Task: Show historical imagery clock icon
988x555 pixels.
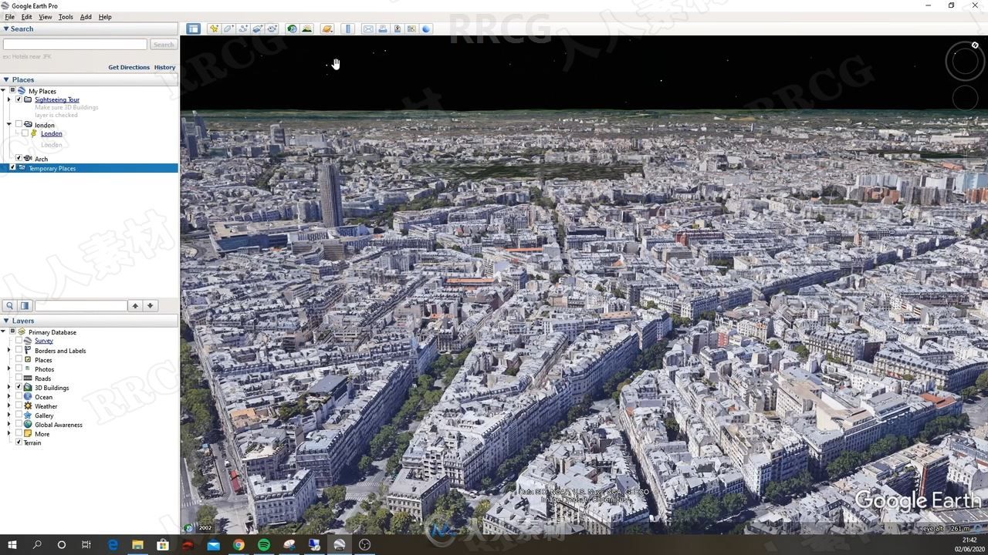Action: (x=292, y=29)
